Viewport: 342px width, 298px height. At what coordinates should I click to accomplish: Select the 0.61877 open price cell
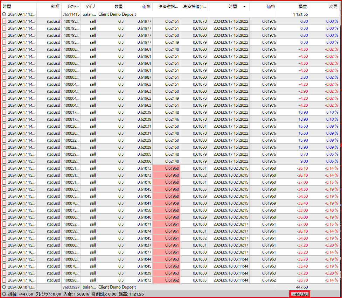point(139,252)
